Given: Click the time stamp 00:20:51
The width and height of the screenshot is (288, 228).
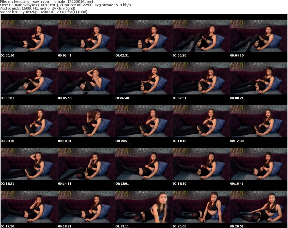Looking at the screenshot, I should point(237,226).
